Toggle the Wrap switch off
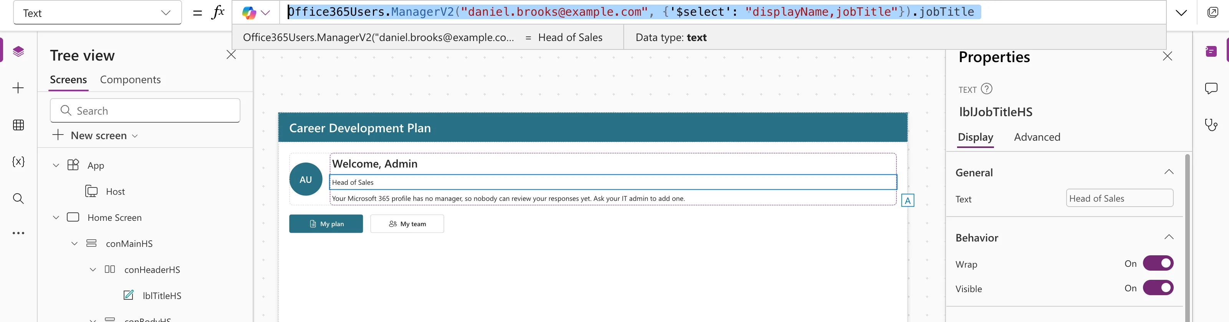Viewport: 1229px width, 322px height. click(x=1158, y=263)
